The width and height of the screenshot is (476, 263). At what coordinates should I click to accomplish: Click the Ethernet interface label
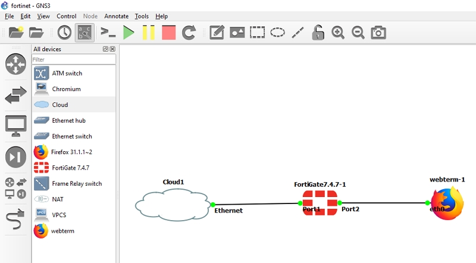point(228,211)
